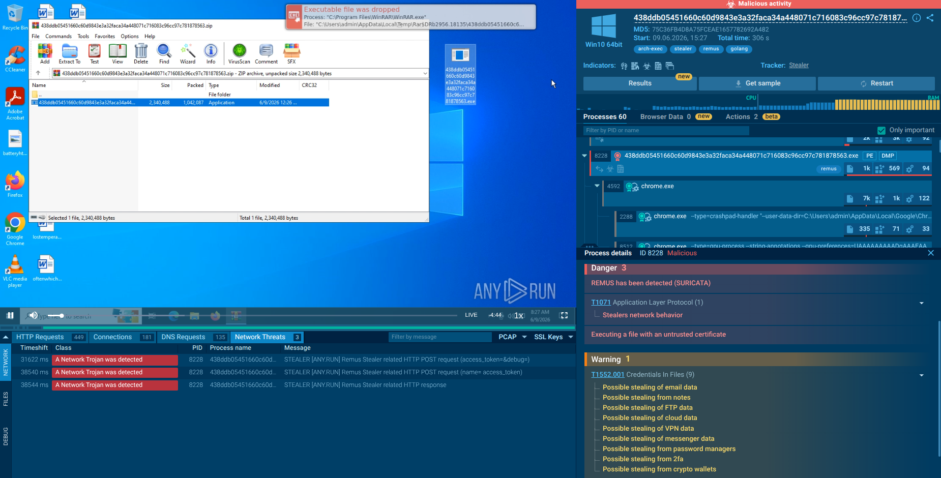This screenshot has height=478, width=941.
Task: Open VLC media player desktop icon
Action: click(x=15, y=271)
